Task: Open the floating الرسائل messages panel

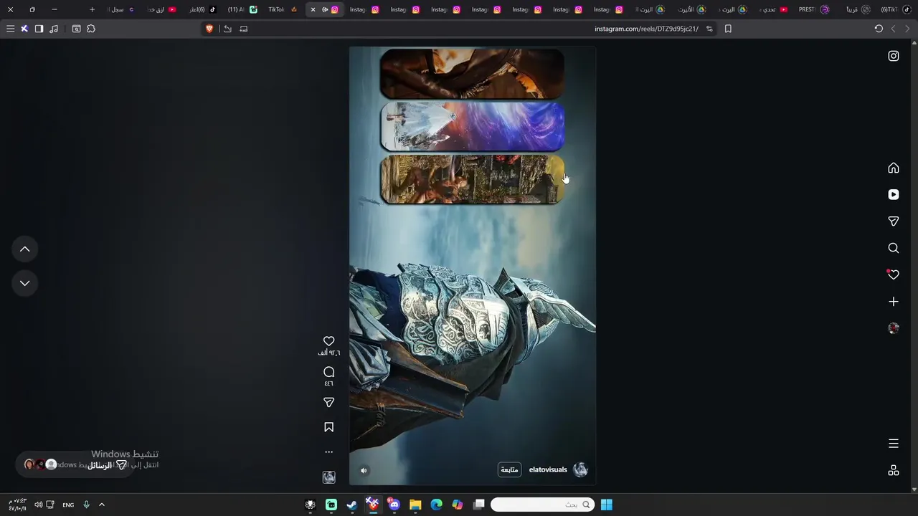Action: 75,465
